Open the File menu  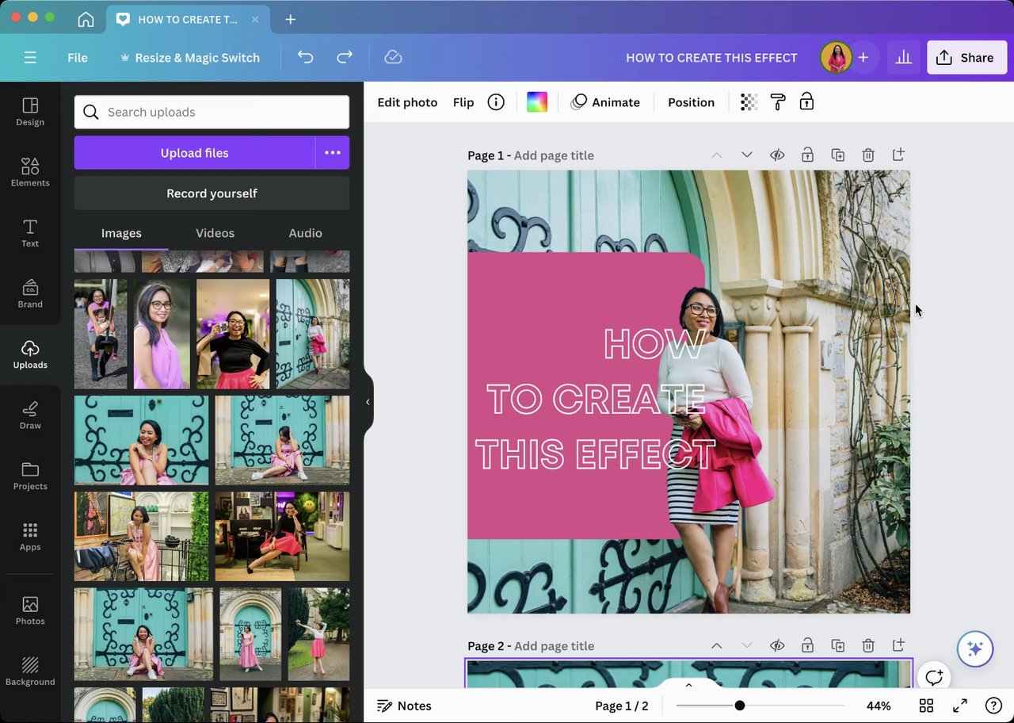tap(78, 58)
